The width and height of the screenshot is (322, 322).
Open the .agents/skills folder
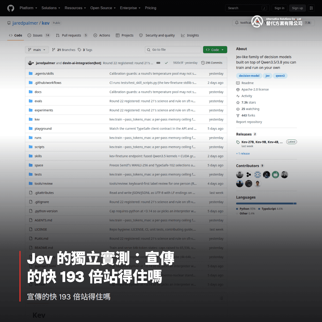click(x=44, y=74)
